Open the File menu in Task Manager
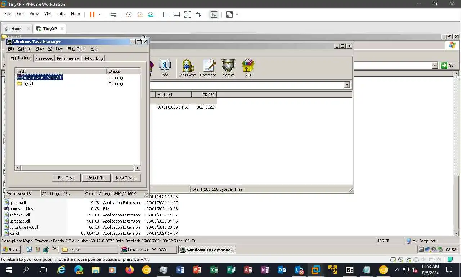Viewport: 461px width, 277px height. coord(11,49)
